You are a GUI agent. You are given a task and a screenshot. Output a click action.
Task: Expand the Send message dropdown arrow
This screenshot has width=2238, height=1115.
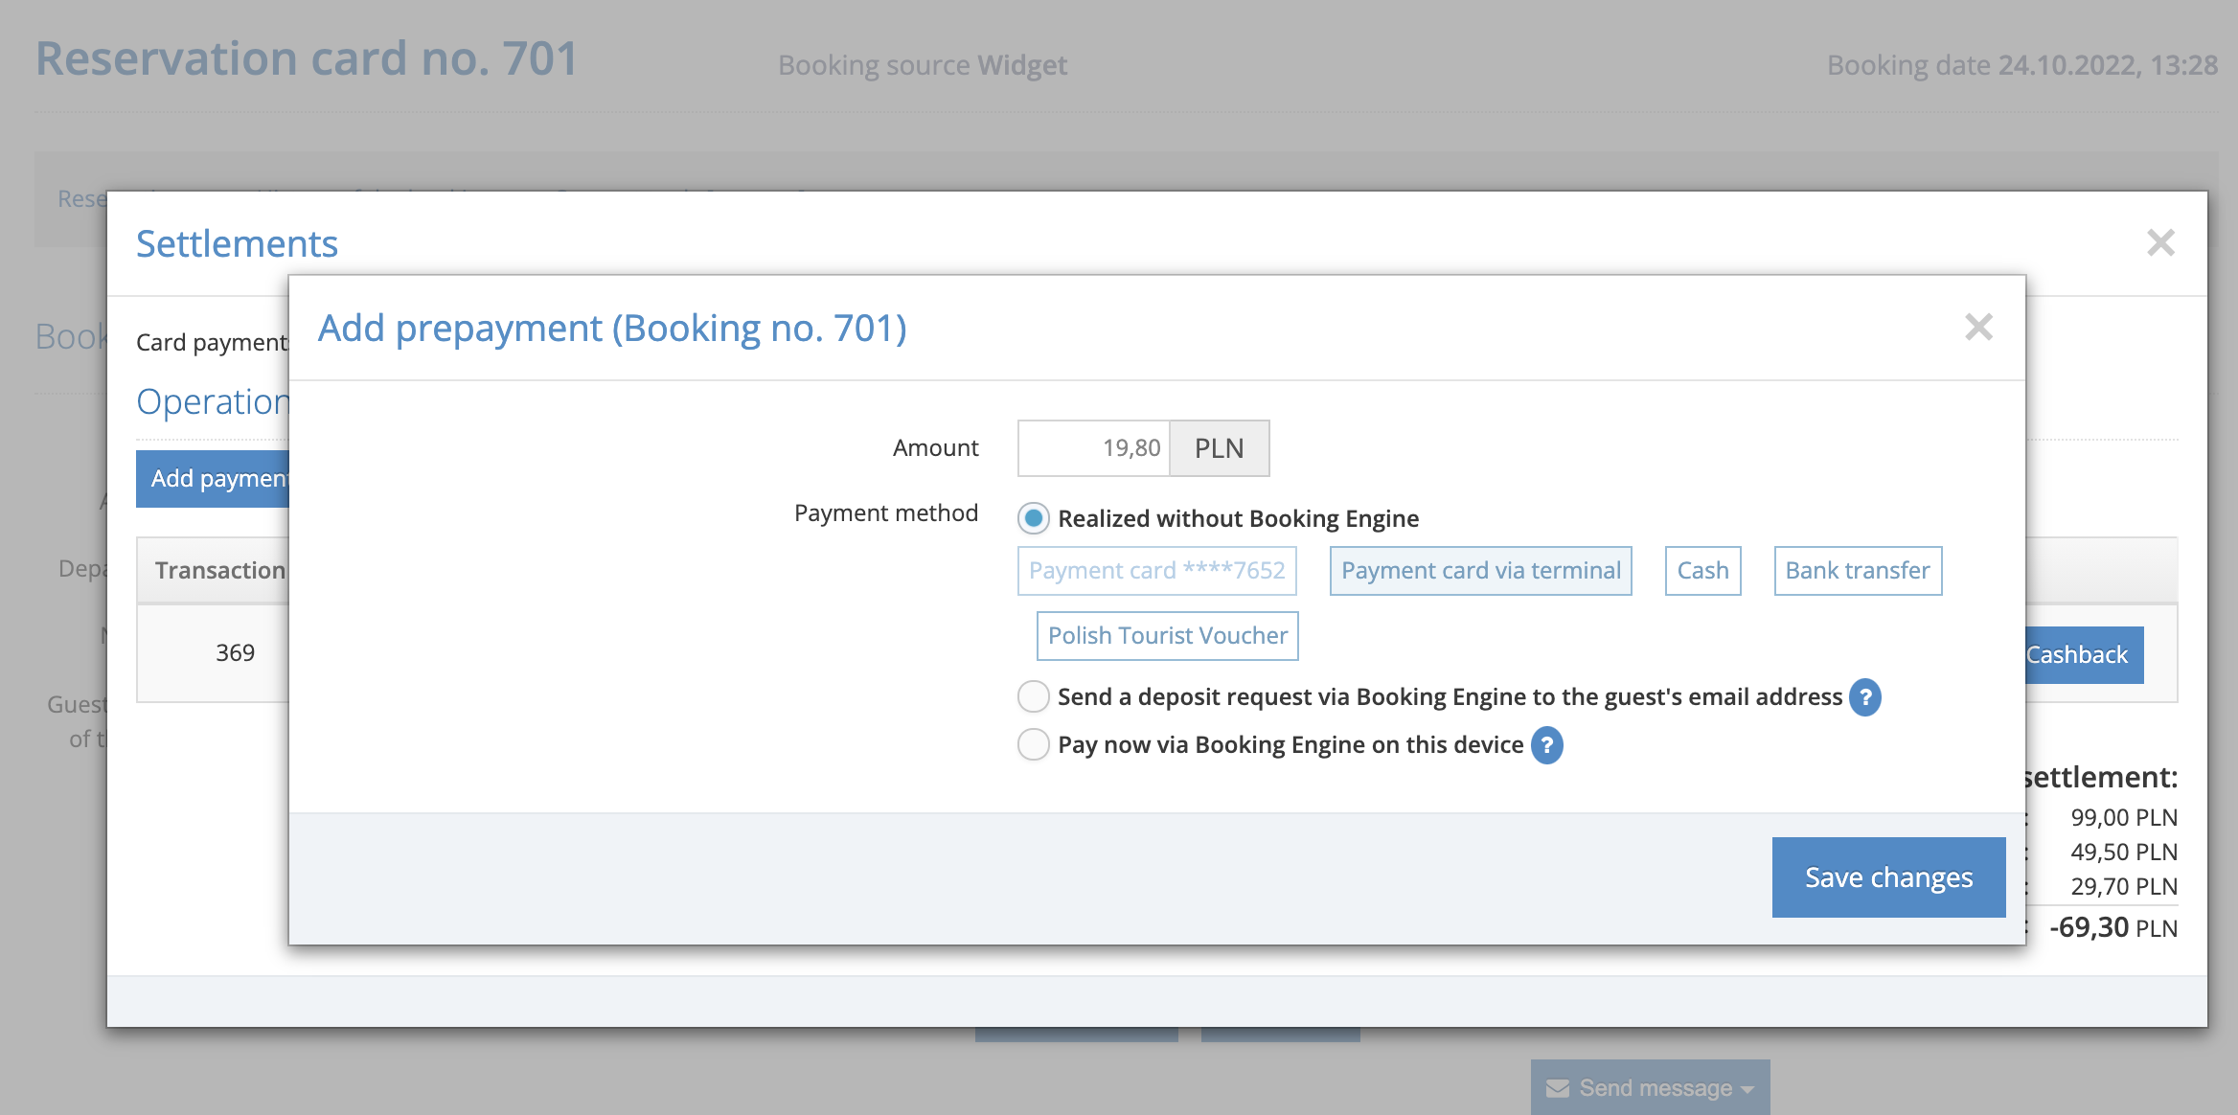[1747, 1090]
